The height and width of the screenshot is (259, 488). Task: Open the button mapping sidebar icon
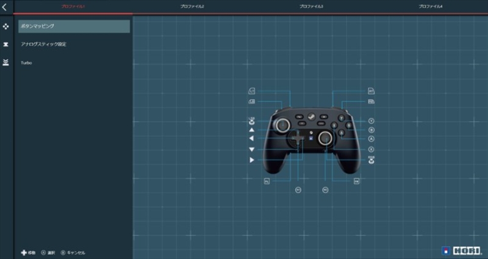click(5, 26)
